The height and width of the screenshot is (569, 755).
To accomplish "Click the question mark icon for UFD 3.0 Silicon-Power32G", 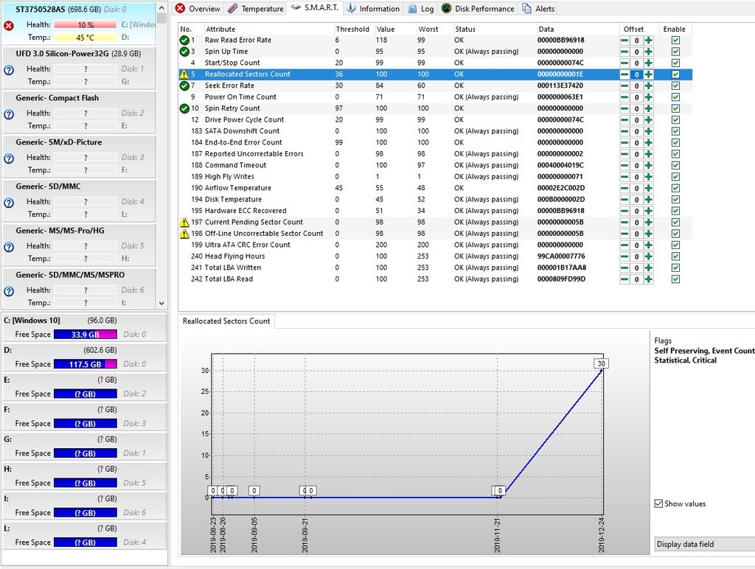I will 9,69.
